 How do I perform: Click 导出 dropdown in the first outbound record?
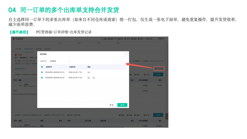point(138,75)
